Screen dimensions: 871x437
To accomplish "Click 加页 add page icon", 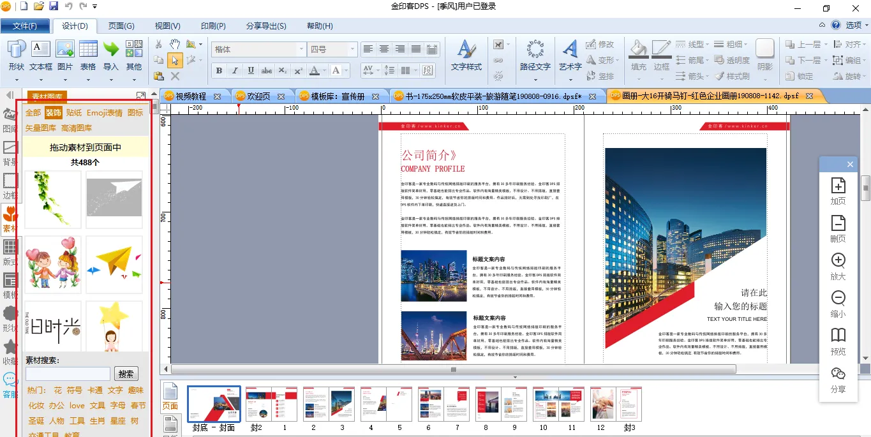I will tap(838, 191).
